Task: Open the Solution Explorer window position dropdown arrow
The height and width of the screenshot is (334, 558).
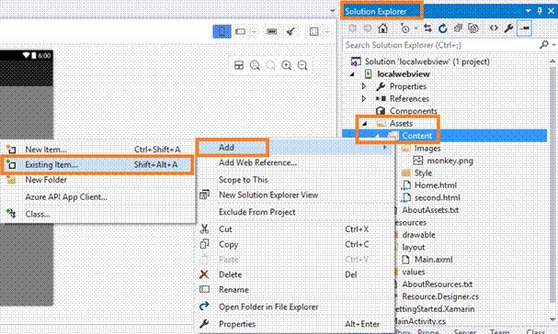Action: [529, 11]
